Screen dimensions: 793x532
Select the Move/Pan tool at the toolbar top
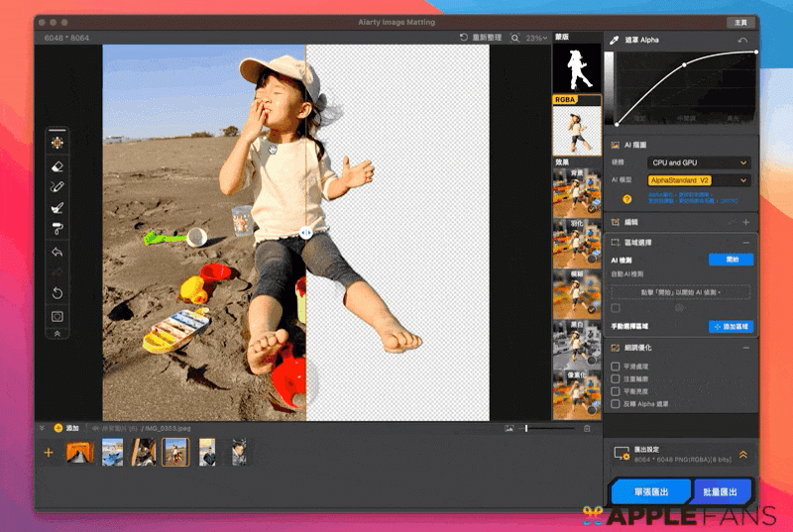click(57, 143)
